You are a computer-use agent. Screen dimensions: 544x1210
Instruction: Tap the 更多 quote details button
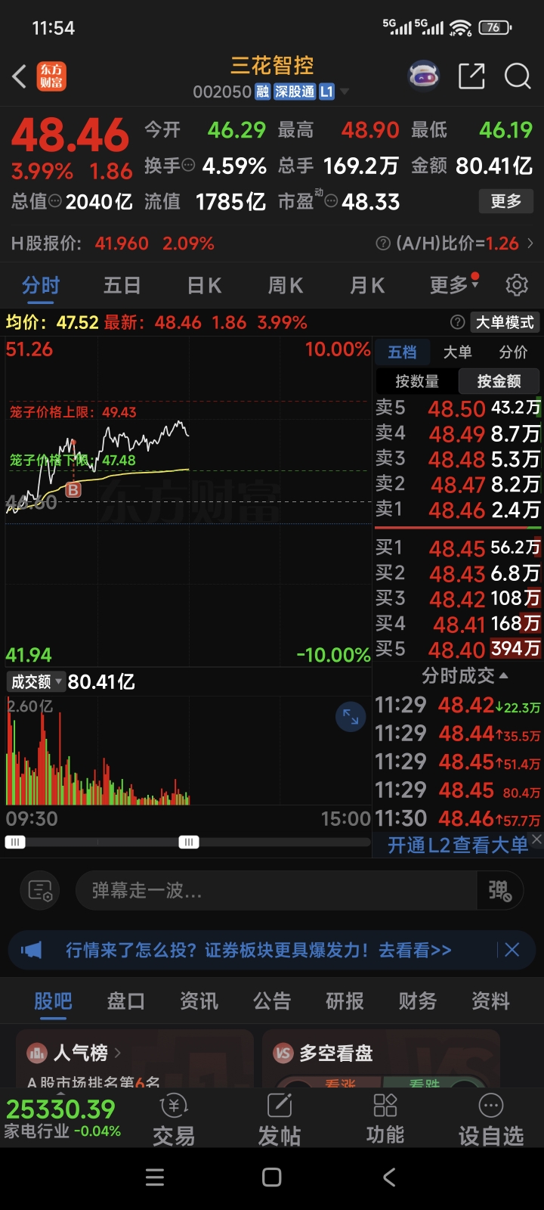pos(506,201)
